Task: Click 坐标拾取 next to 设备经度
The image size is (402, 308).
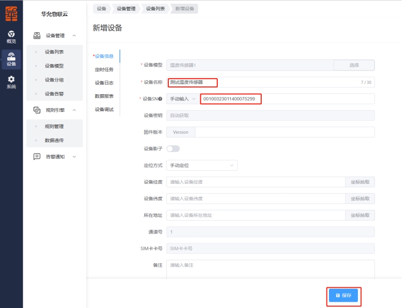Action: 359,182
